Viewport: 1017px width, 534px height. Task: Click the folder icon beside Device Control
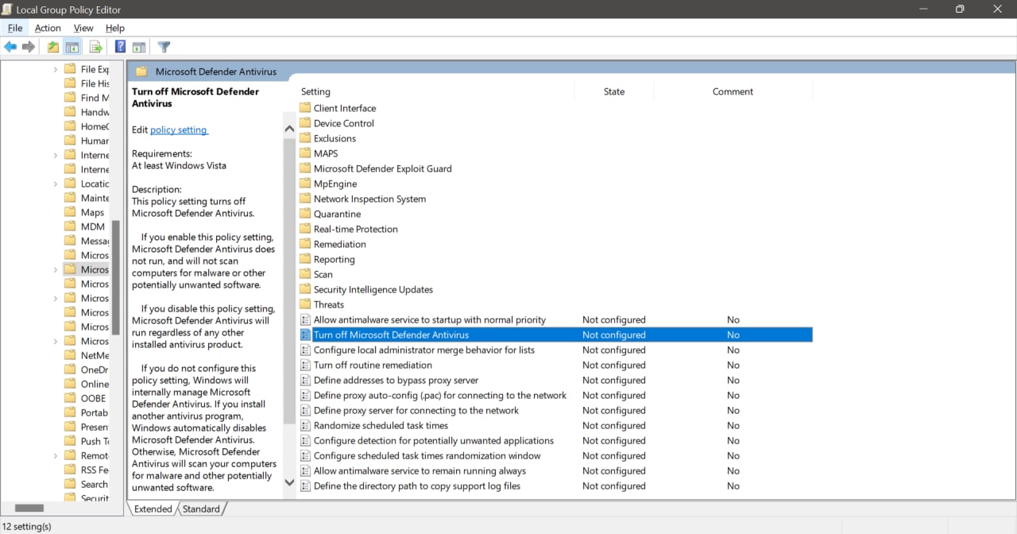click(x=305, y=123)
